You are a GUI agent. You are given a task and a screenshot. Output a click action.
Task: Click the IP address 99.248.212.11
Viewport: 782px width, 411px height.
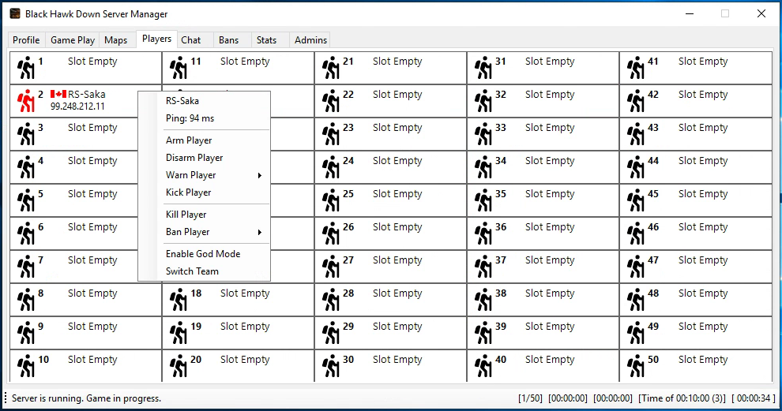[x=77, y=106]
